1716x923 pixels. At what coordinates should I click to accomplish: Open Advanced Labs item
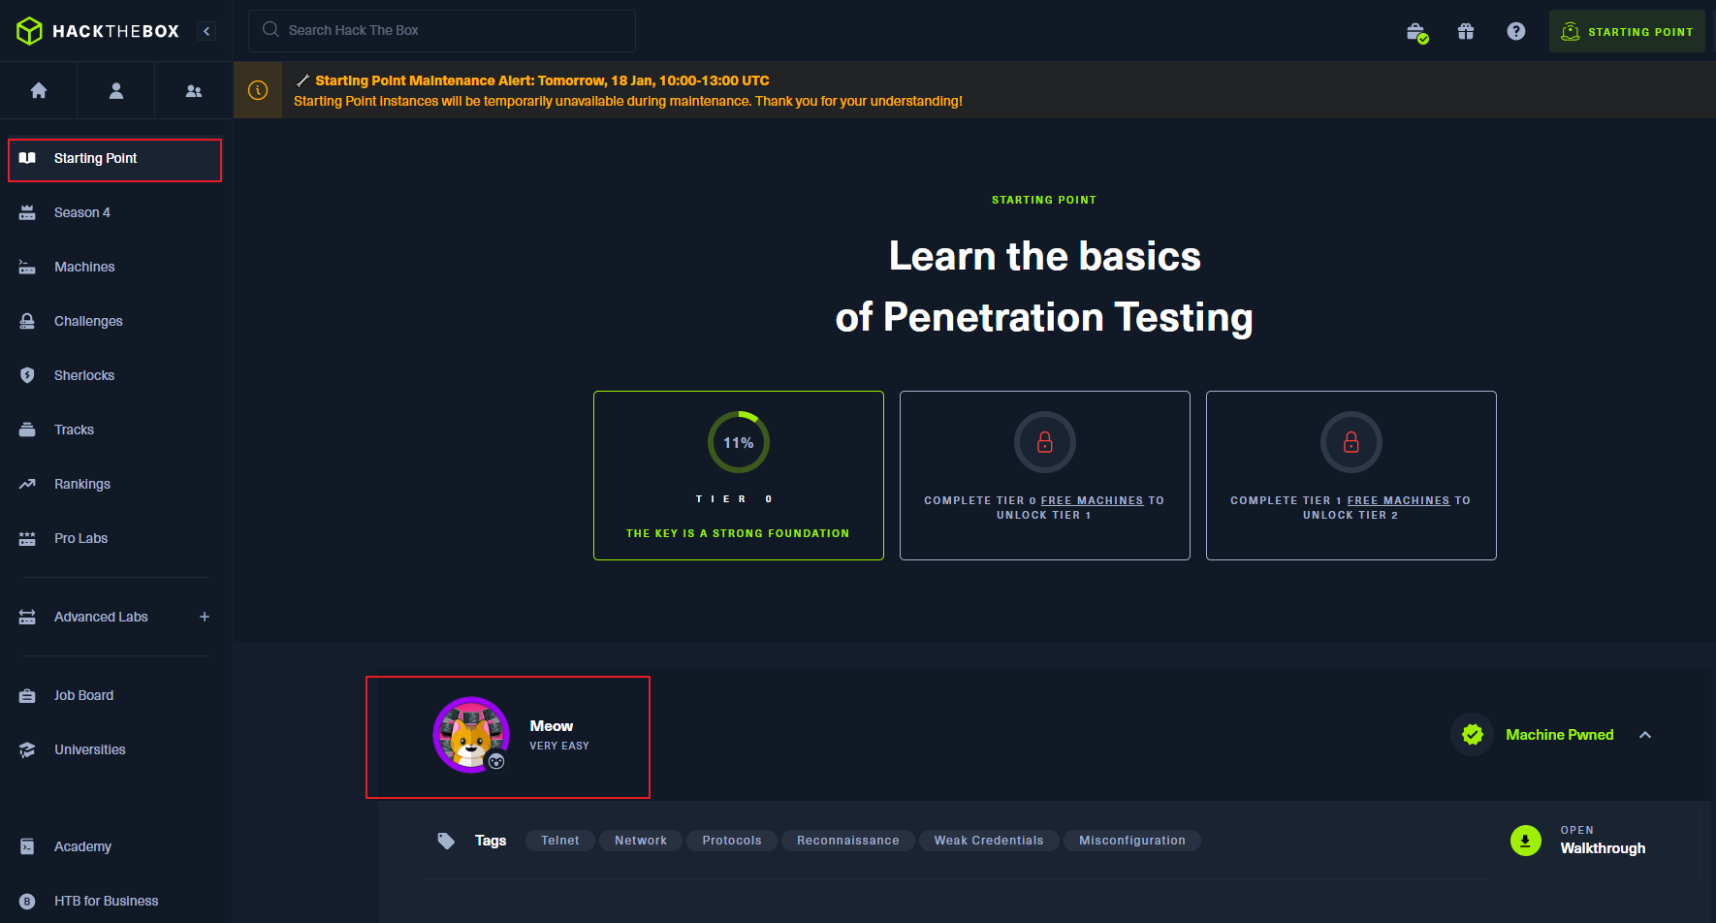click(x=101, y=617)
